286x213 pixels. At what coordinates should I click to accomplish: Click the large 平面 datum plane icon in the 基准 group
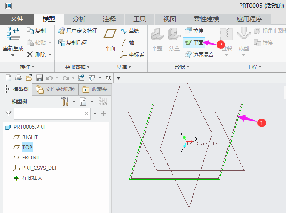[110, 39]
